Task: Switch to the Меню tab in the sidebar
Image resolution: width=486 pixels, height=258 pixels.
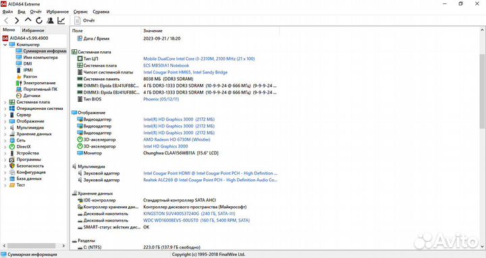Action: [9, 30]
